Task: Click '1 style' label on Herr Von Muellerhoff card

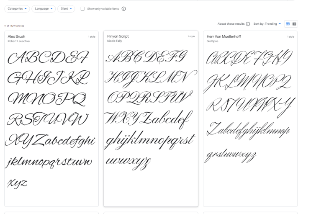Action: [291, 37]
